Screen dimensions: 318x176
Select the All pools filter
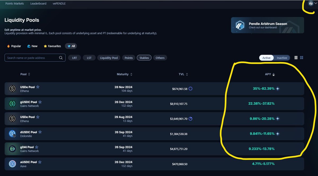click(71, 46)
